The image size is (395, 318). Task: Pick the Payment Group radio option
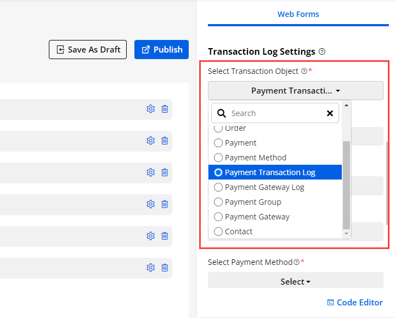pos(218,202)
